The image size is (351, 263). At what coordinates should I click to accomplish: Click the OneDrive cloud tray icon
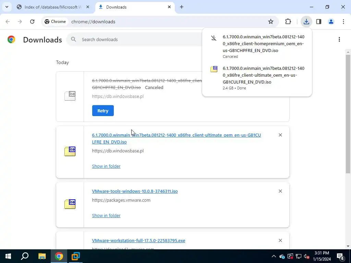point(282,256)
